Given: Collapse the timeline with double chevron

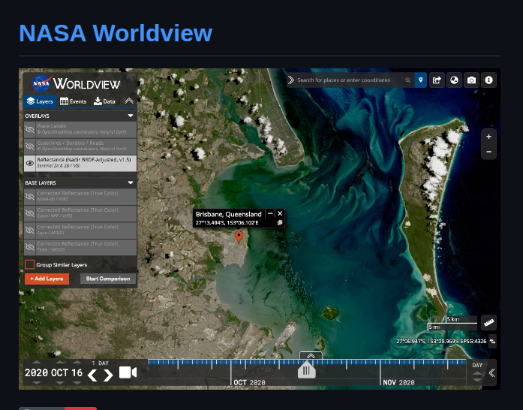Looking at the screenshot, I should (491, 372).
